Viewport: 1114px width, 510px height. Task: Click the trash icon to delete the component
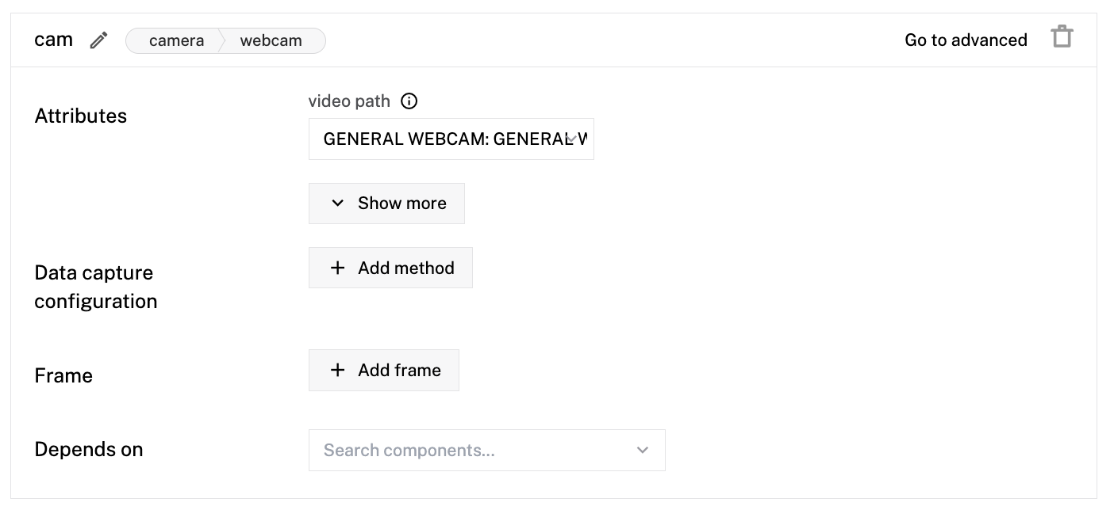[1062, 36]
